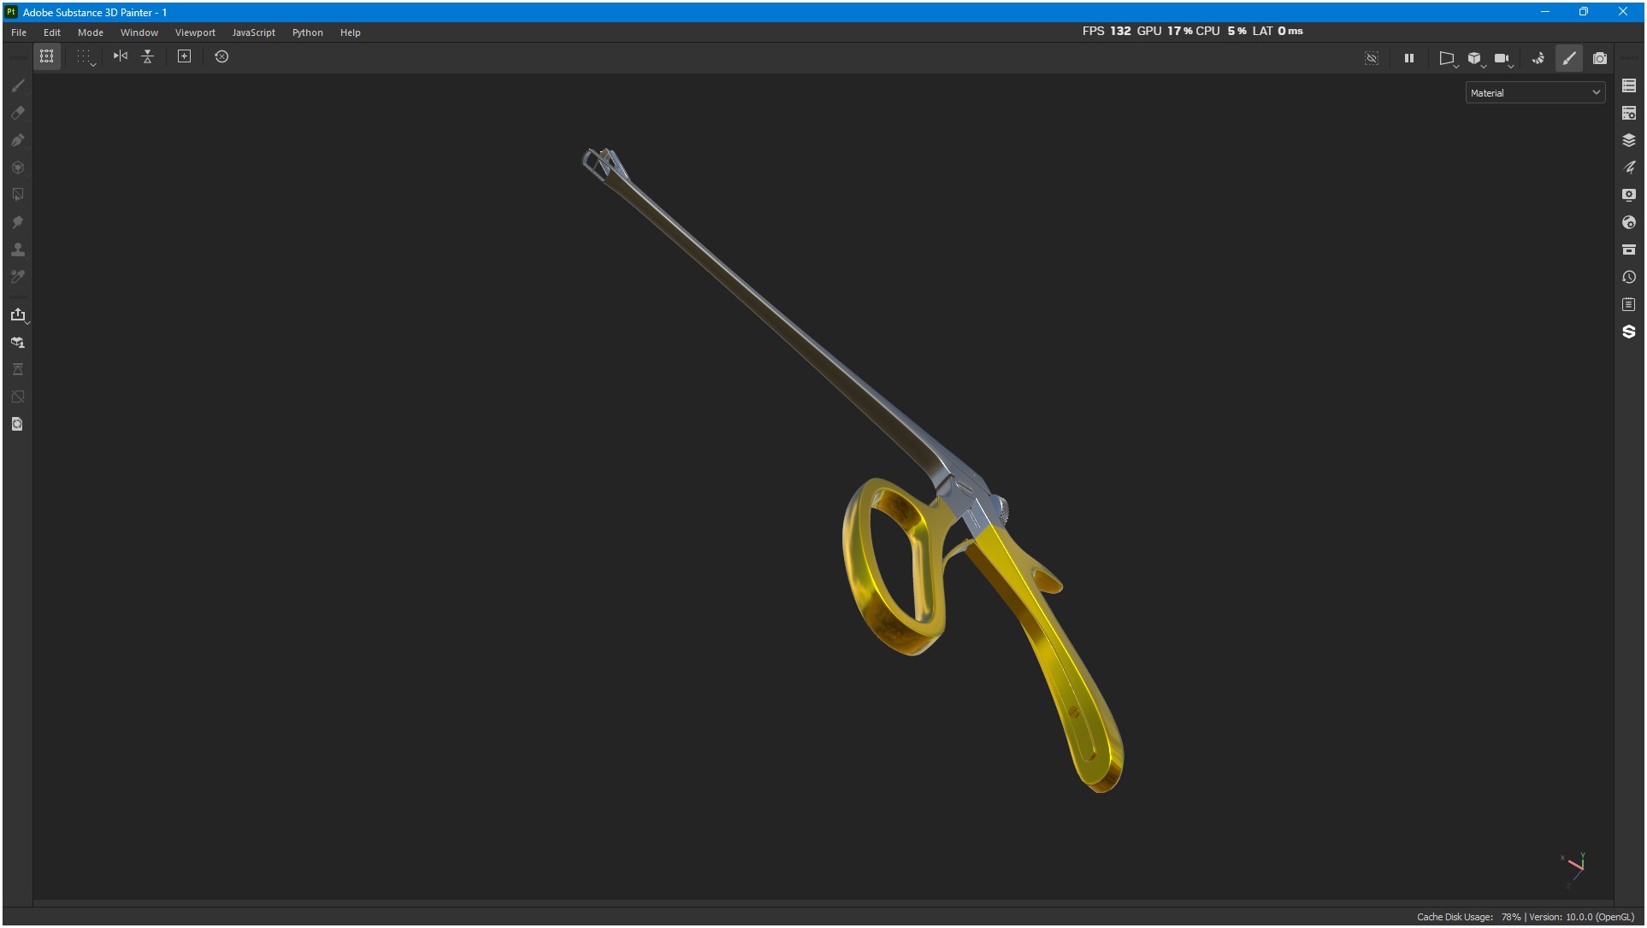Select the Paint brush tool
The image size is (1647, 928).
tap(18, 85)
